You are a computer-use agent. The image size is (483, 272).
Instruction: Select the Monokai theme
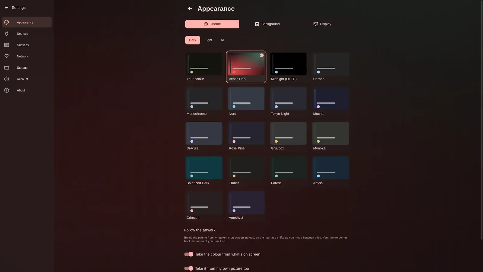(x=331, y=136)
